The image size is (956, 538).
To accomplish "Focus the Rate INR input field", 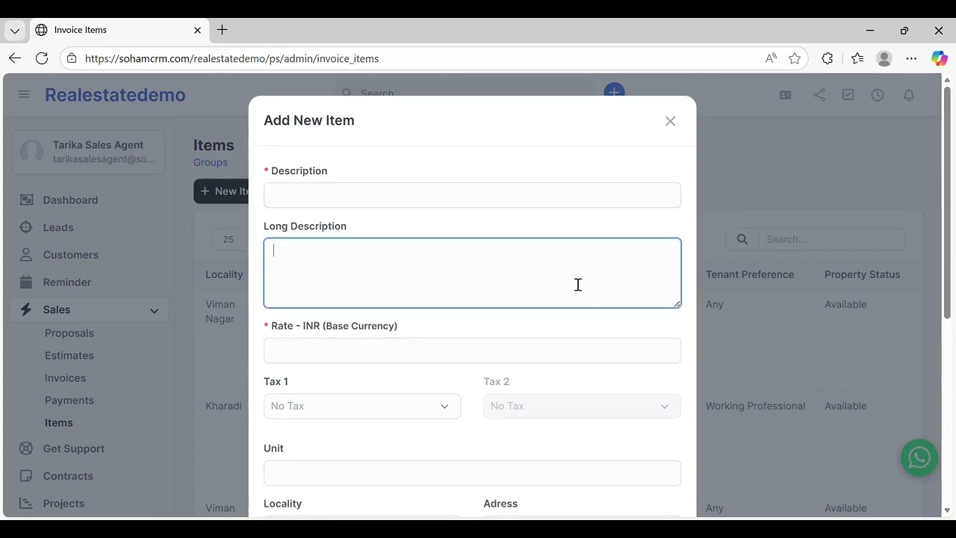I will (x=472, y=350).
